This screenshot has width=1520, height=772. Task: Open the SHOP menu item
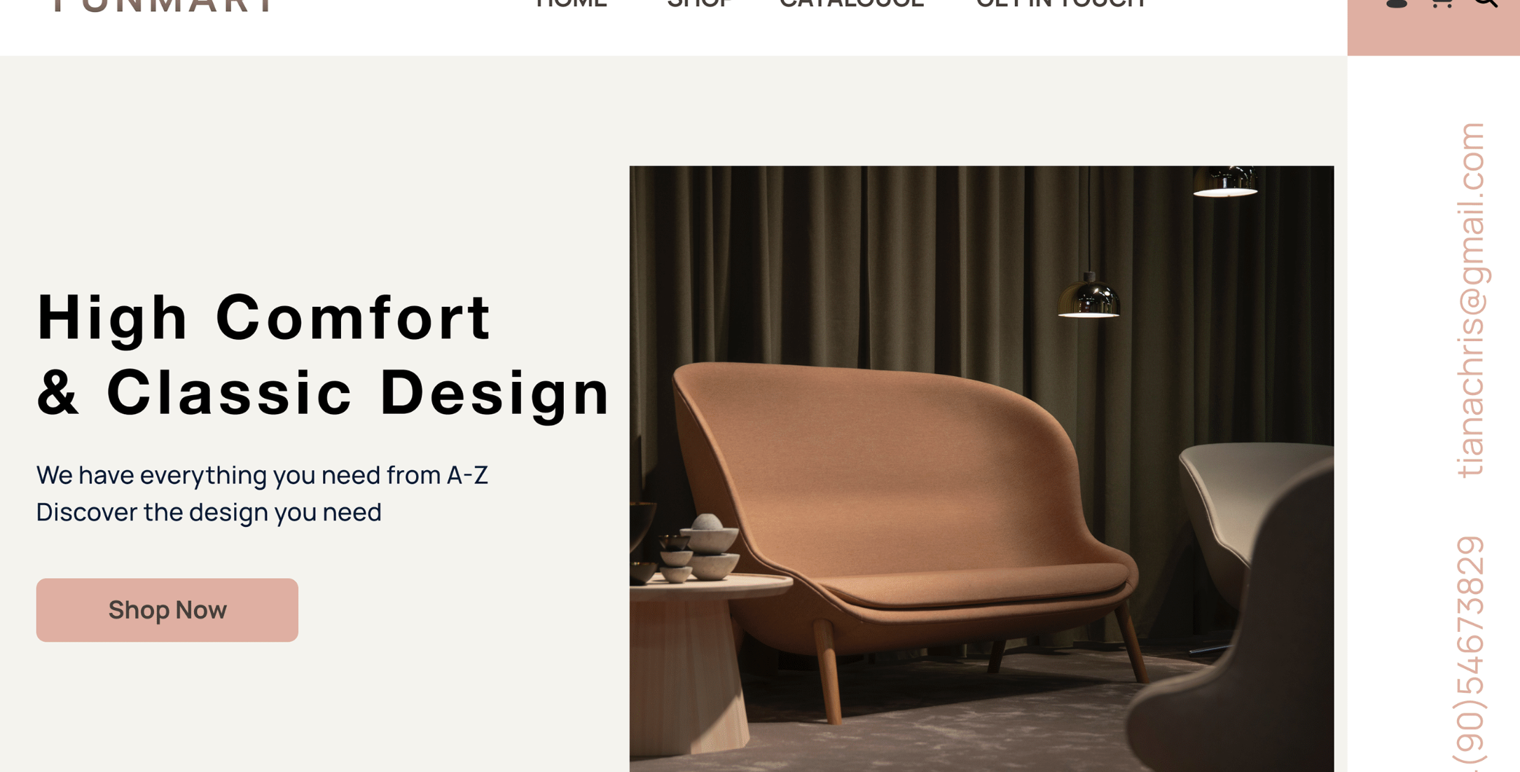click(x=699, y=4)
